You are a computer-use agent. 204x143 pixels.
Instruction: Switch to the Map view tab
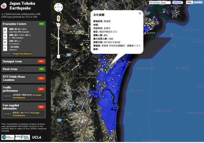point(189,2)
